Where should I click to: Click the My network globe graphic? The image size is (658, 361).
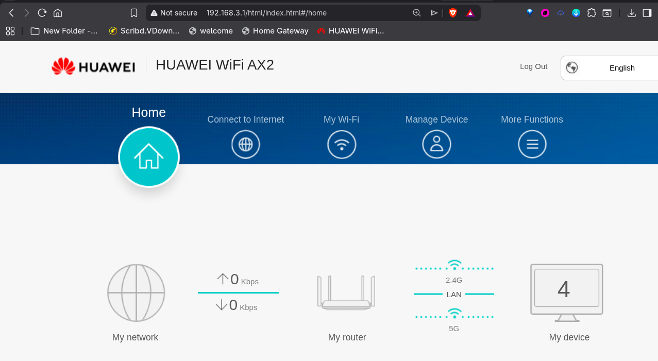pyautogui.click(x=136, y=293)
